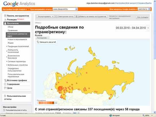The width and height of the screenshot is (156, 117).
Task: Click the Электронная почта button
Action: click(x=64, y=16)
